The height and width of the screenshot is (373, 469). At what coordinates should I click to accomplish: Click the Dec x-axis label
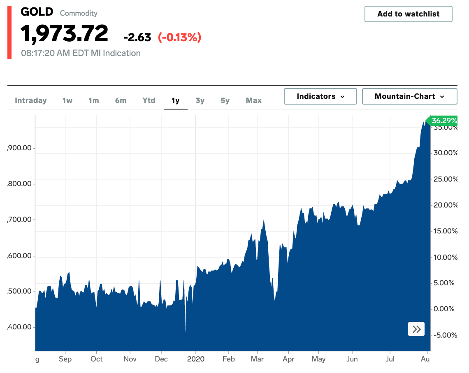pyautogui.click(x=161, y=359)
